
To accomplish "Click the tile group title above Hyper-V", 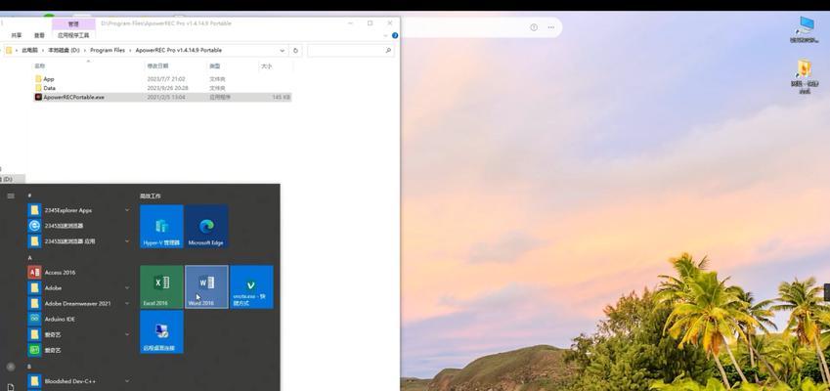I will tap(151, 195).
